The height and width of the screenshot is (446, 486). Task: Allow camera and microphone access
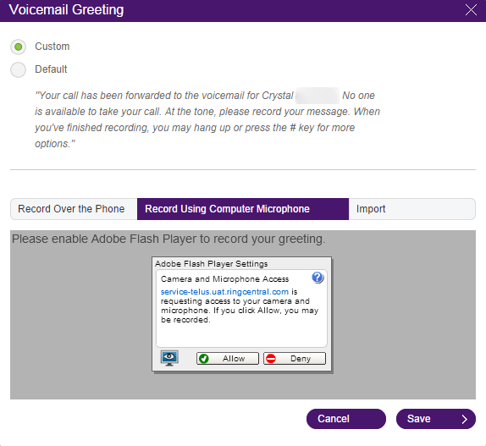click(x=228, y=358)
